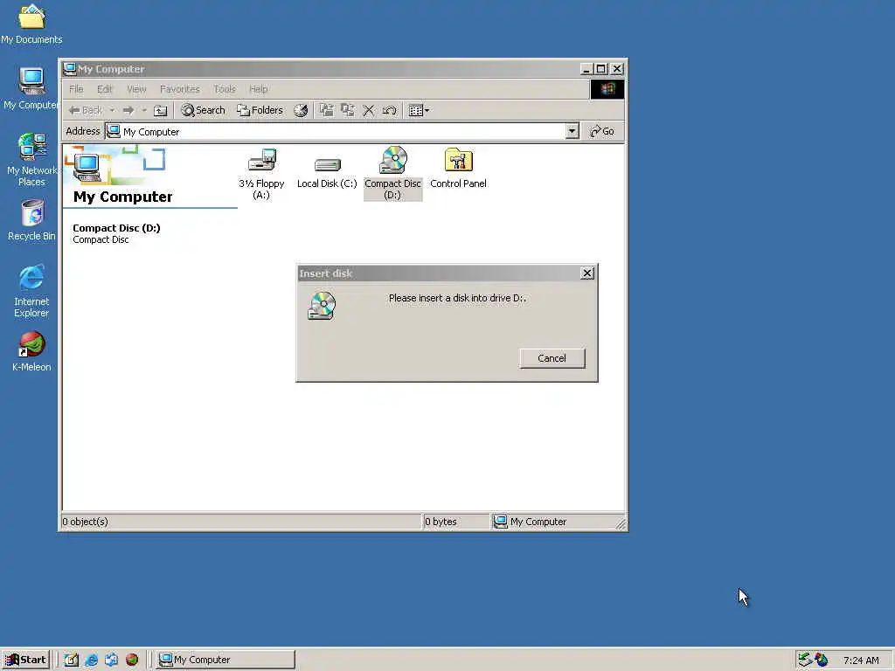Click the Copy To toolbar icon
Viewport: 895px width, 671px height.
347,110
